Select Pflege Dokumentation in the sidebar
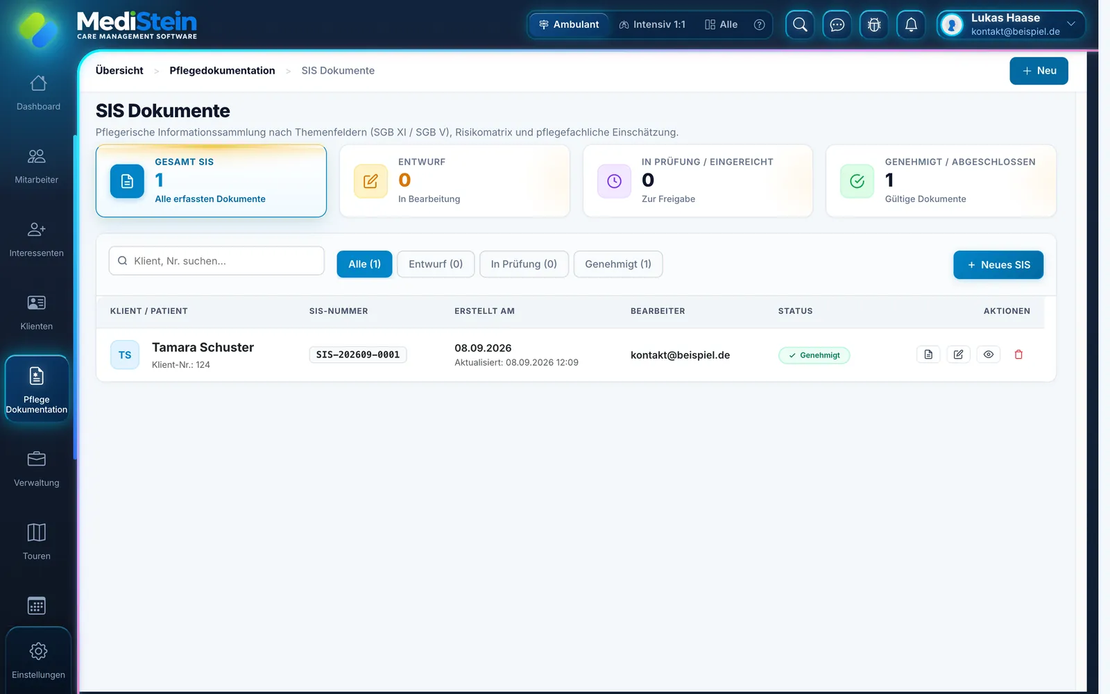1110x694 pixels. pos(37,389)
